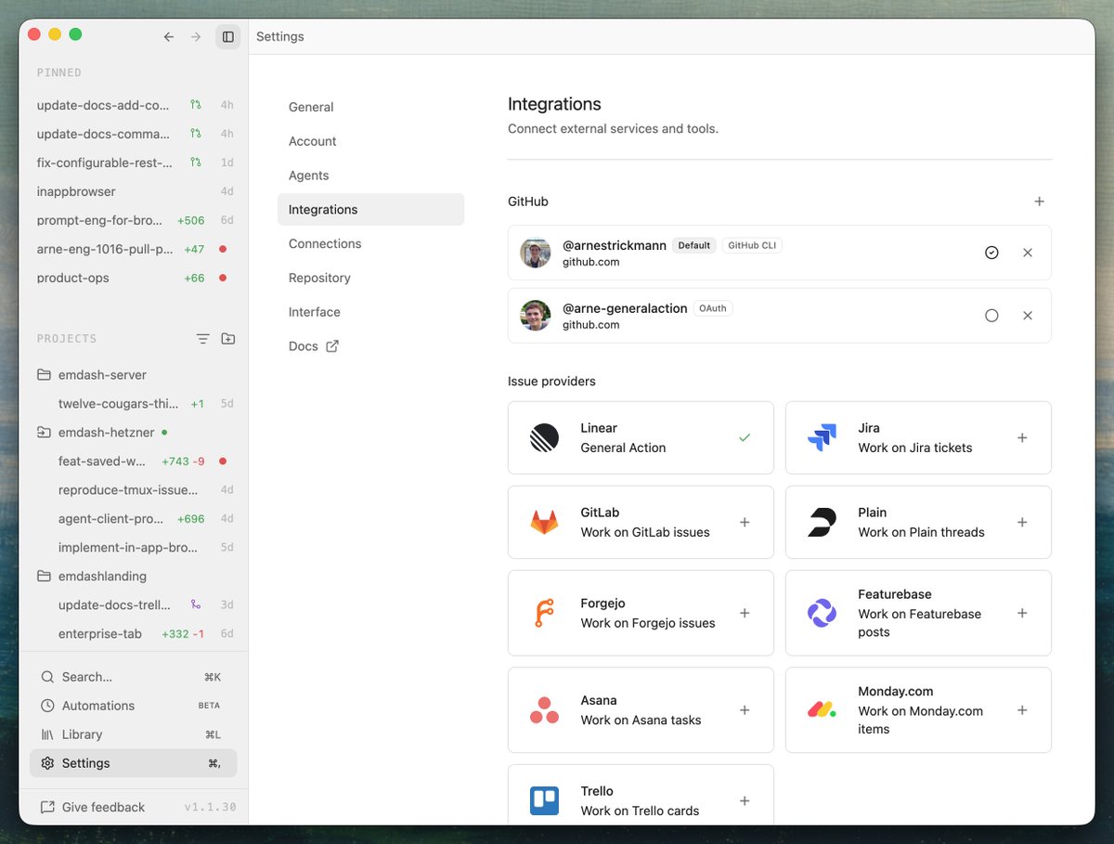Open the Connections settings tab
Image resolution: width=1114 pixels, height=844 pixels.
coord(370,243)
